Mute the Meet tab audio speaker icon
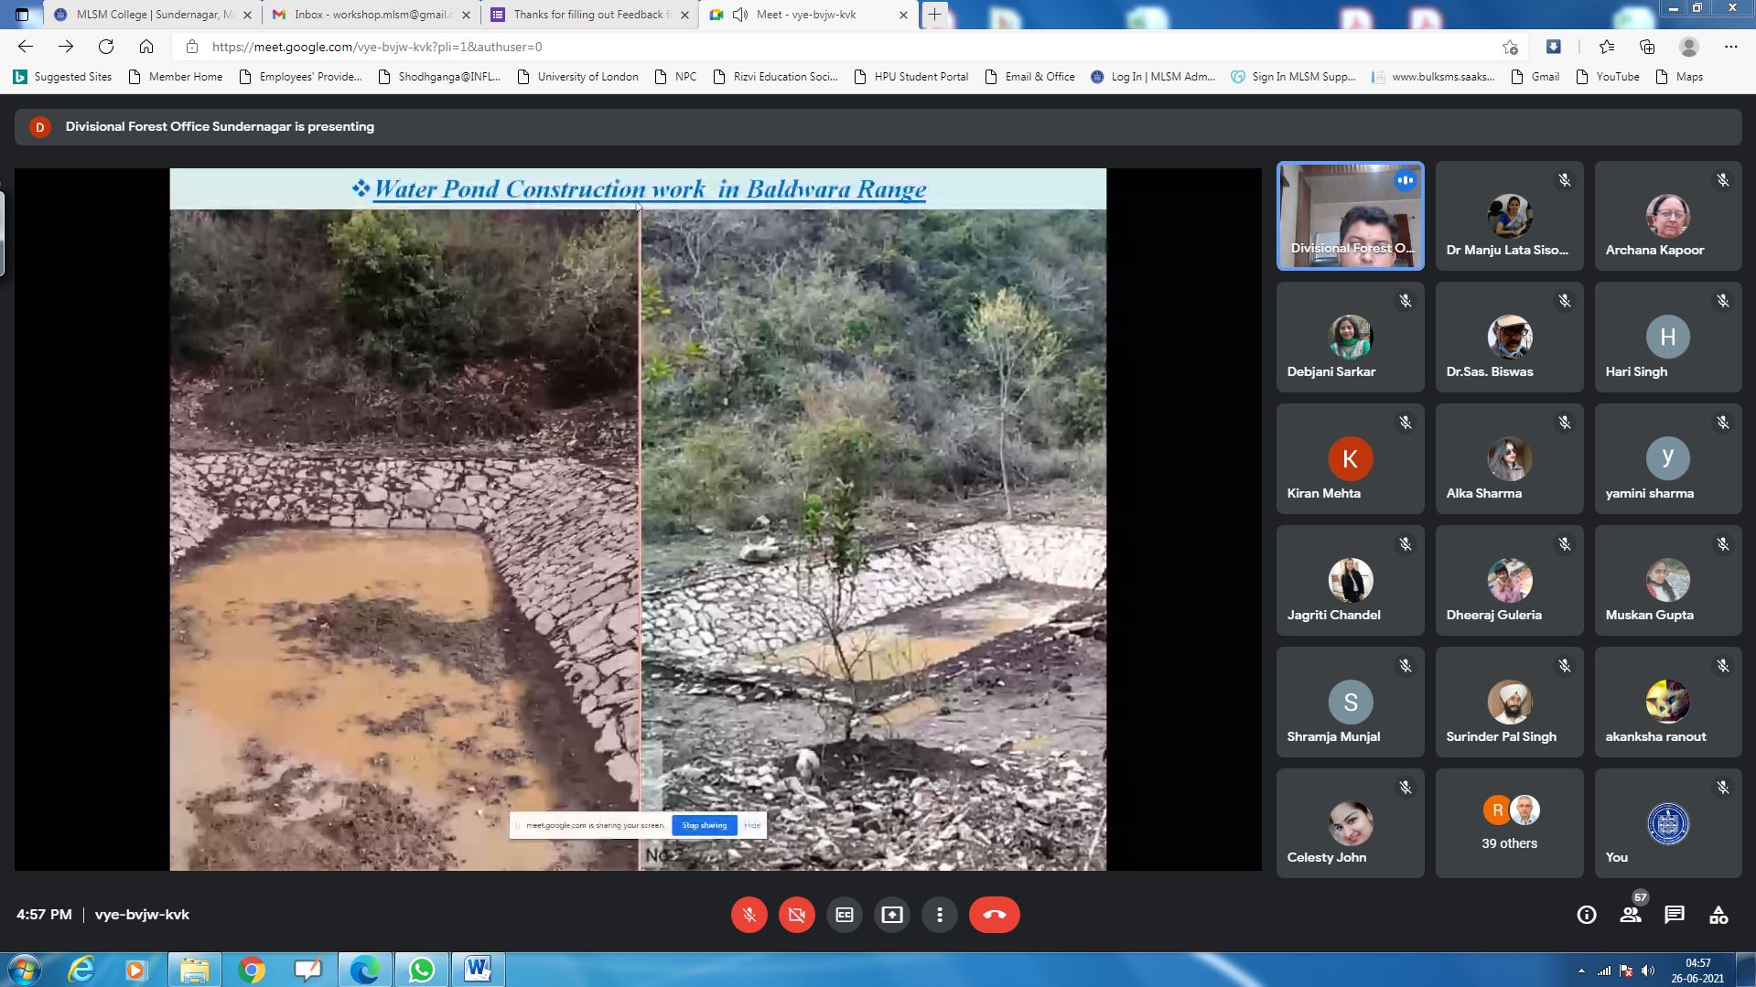Image resolution: width=1756 pixels, height=987 pixels. pyautogui.click(x=740, y=15)
